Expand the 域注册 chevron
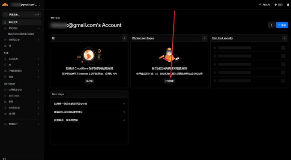The height and width of the screenshot is (160, 291). pos(39,114)
